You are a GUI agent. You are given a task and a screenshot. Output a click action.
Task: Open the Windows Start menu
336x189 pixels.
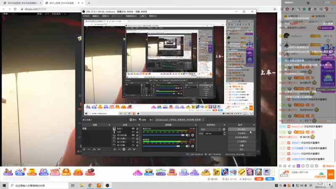click(x=4, y=186)
